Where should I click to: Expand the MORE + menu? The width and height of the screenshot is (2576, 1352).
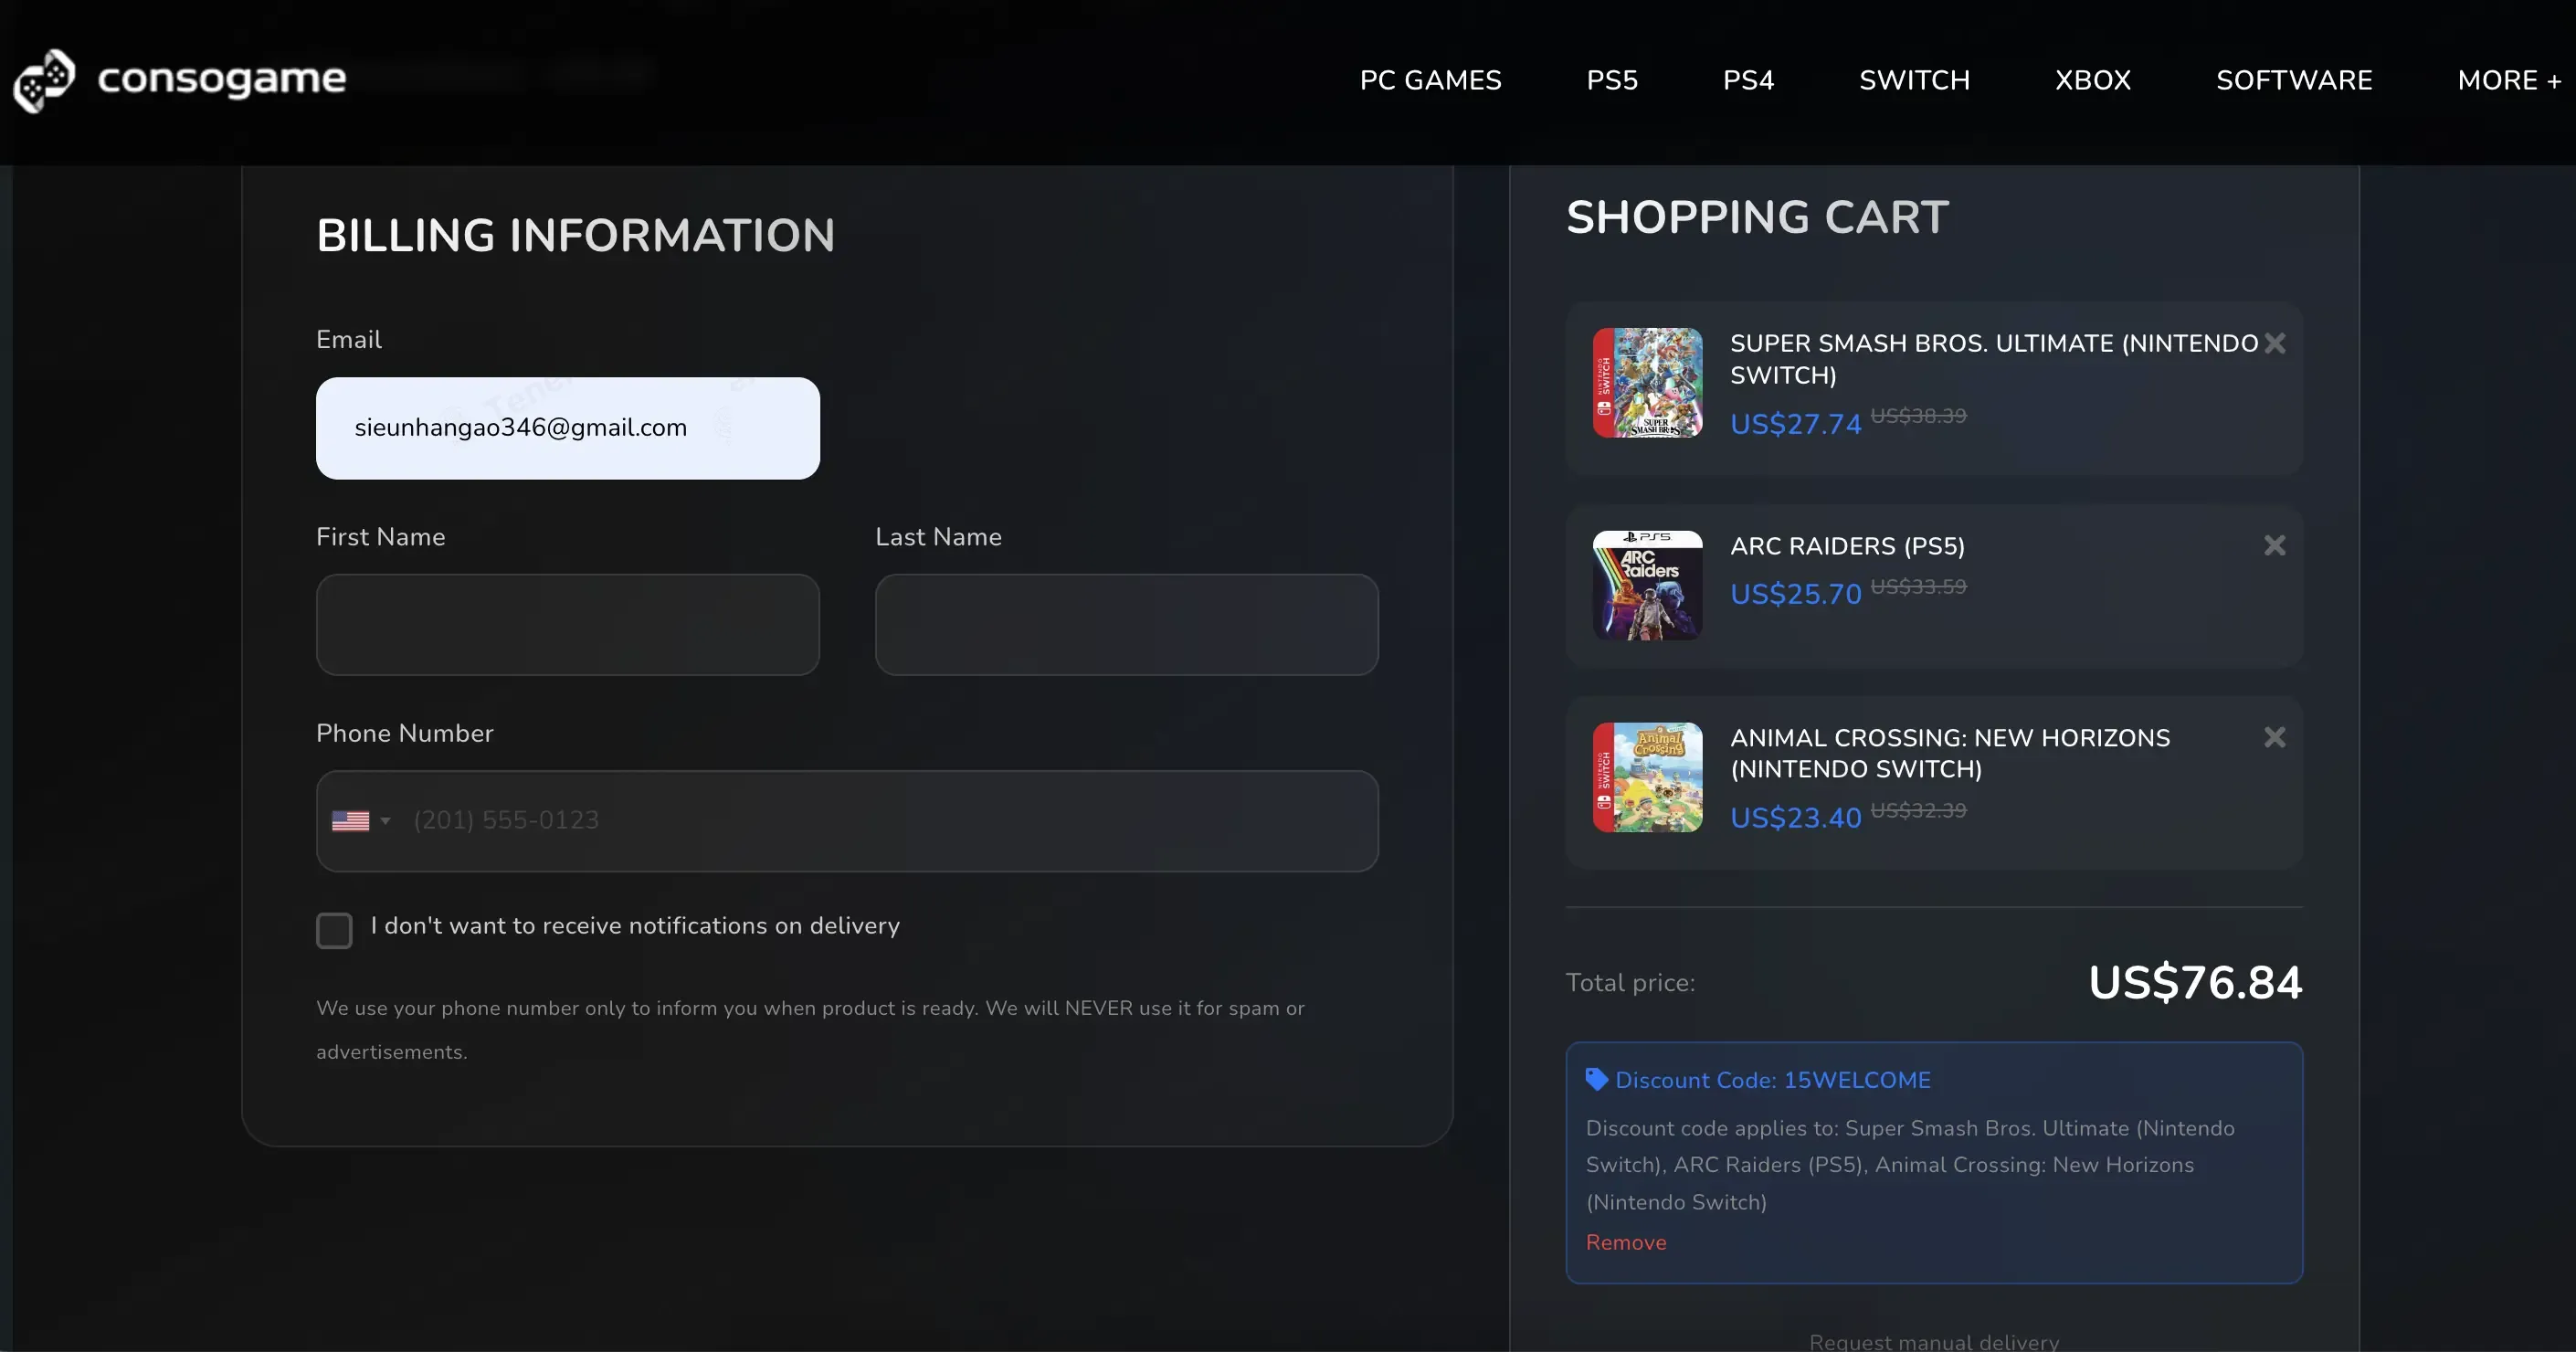[2509, 80]
